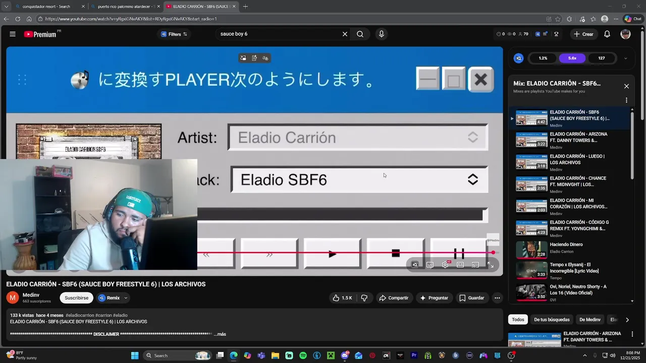Open options for the suggested ARIZONA video
This screenshot has height=363, width=646.
coord(632,334)
